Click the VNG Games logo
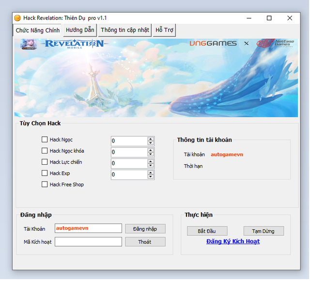Screen dimensions: 310x281 (x=213, y=44)
